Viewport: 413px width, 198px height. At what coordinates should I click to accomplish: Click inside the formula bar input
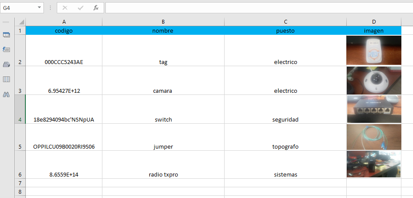coord(259,8)
